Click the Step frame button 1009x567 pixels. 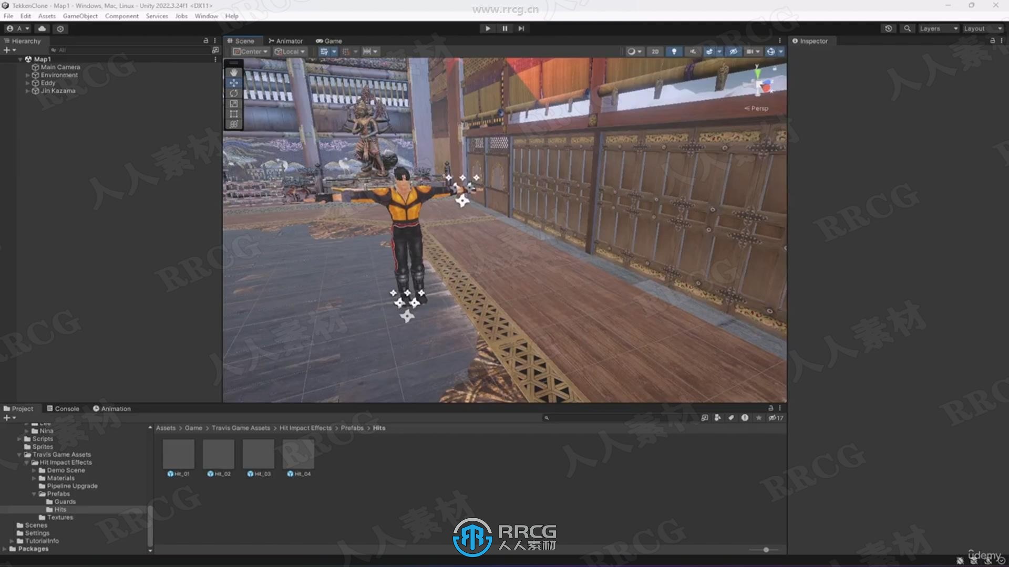[521, 28]
